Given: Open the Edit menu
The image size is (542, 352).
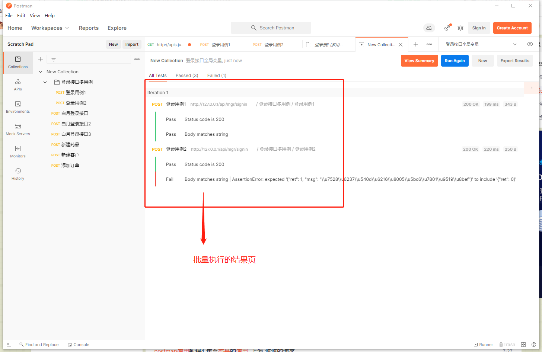Looking at the screenshot, I should (21, 16).
